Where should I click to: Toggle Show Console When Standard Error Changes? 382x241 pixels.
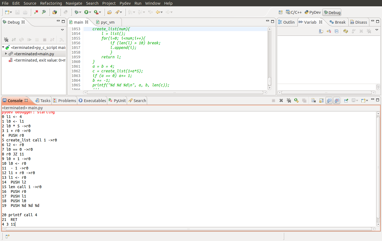337,101
